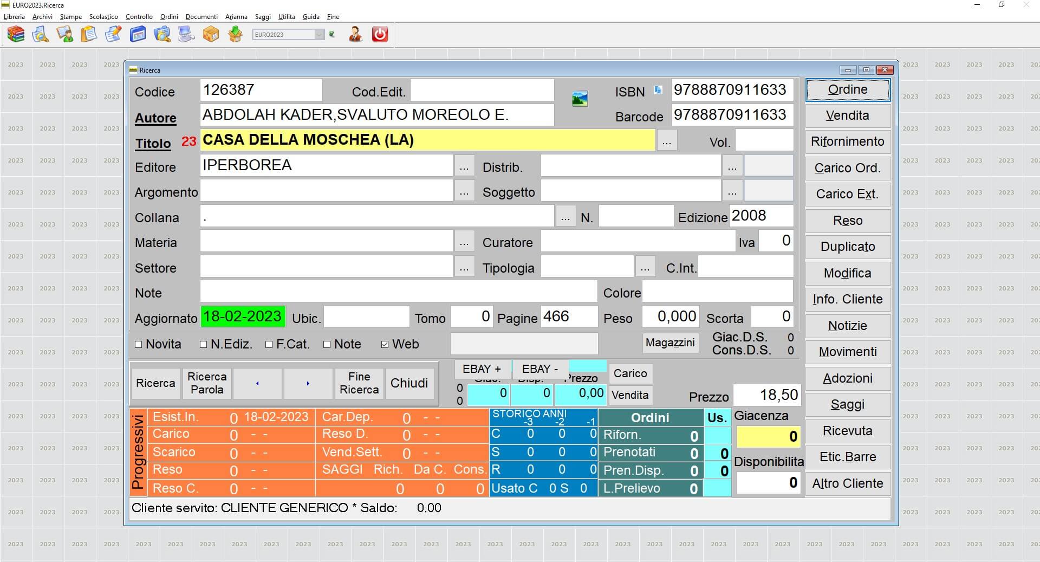
Task: Open the book with person icon
Action: pos(64,34)
